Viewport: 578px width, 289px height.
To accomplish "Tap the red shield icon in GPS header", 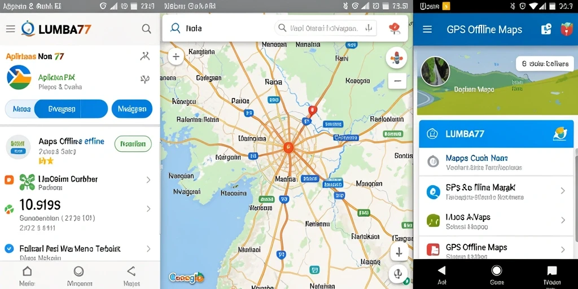I will (x=566, y=29).
